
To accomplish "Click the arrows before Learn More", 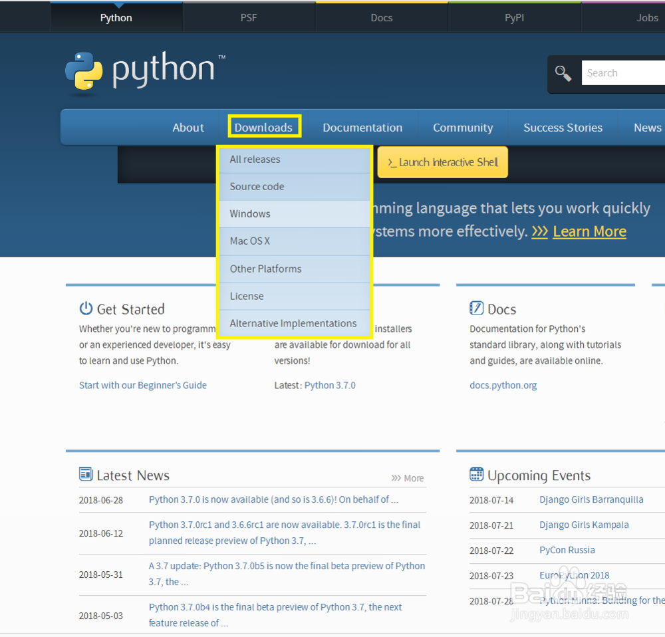I will click(x=540, y=231).
